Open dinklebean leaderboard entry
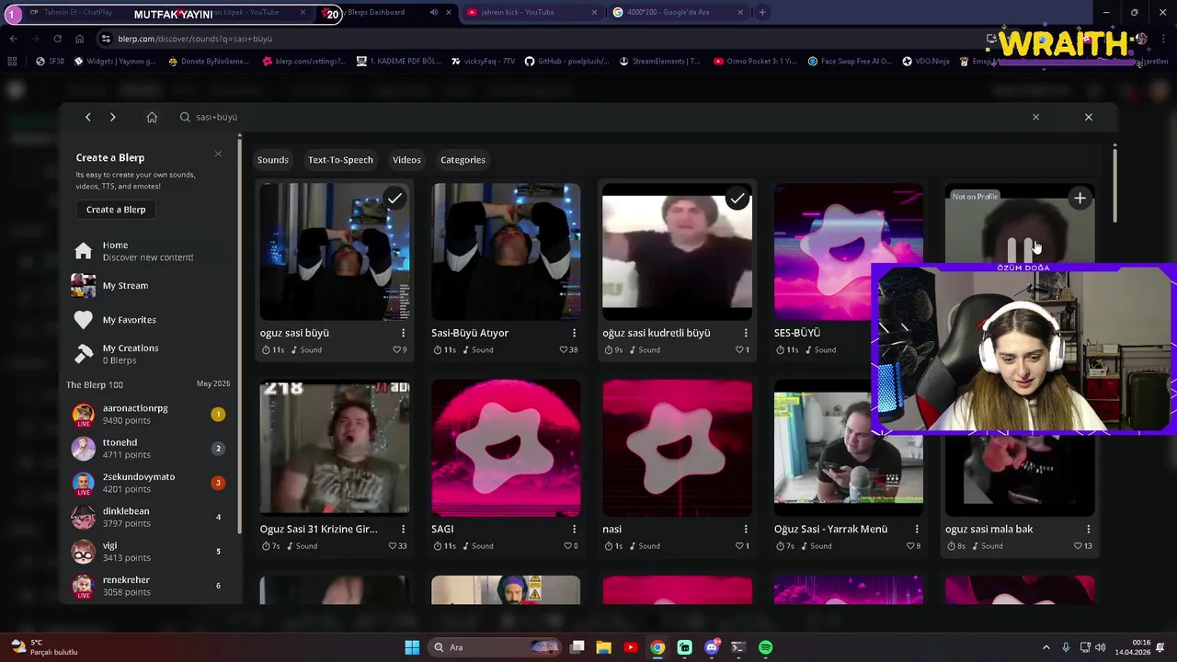 click(x=150, y=517)
